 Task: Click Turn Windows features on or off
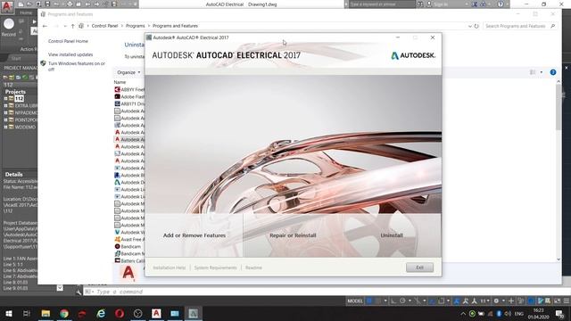(x=77, y=66)
